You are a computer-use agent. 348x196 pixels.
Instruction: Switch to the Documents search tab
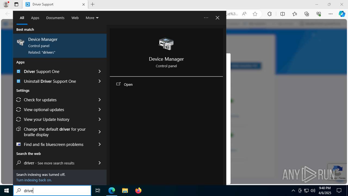[55, 18]
